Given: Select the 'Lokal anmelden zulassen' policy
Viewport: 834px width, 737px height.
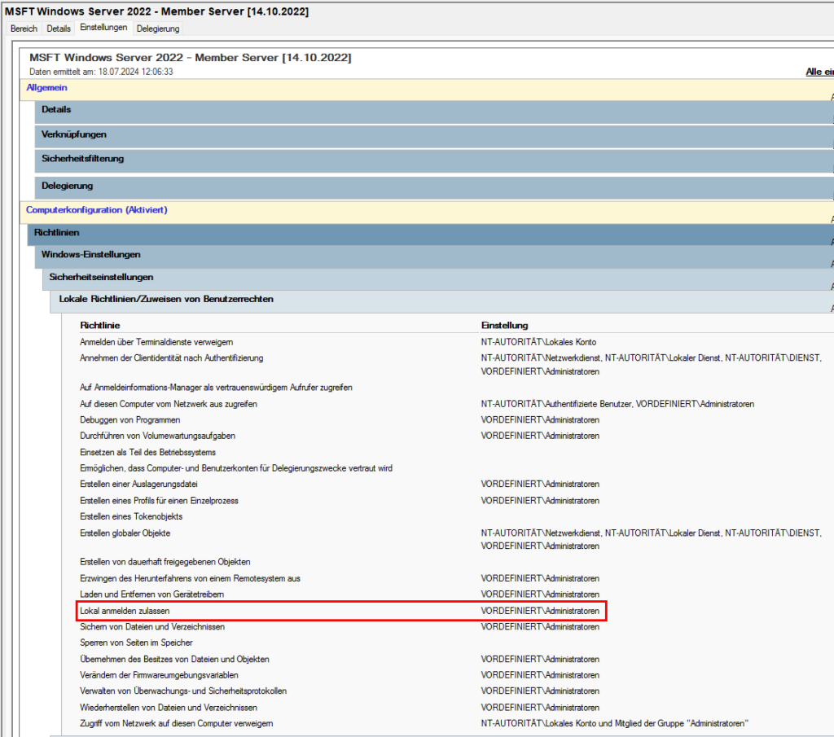Looking at the screenshot, I should pos(125,611).
